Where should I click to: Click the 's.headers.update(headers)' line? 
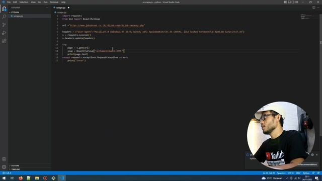coord(78,38)
